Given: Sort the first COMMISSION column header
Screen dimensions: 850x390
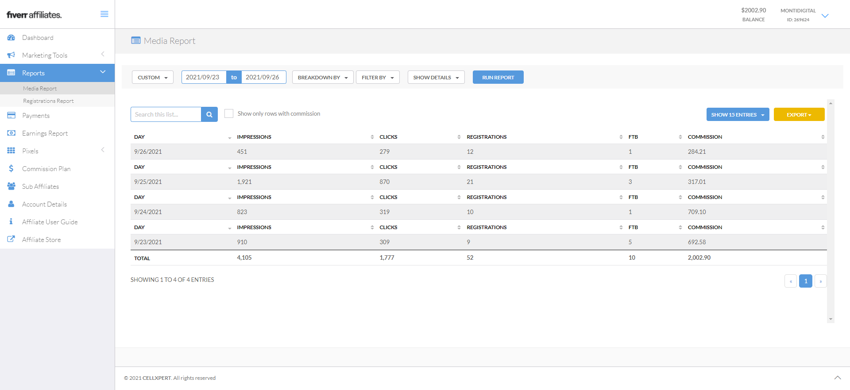Looking at the screenshot, I should [x=705, y=137].
